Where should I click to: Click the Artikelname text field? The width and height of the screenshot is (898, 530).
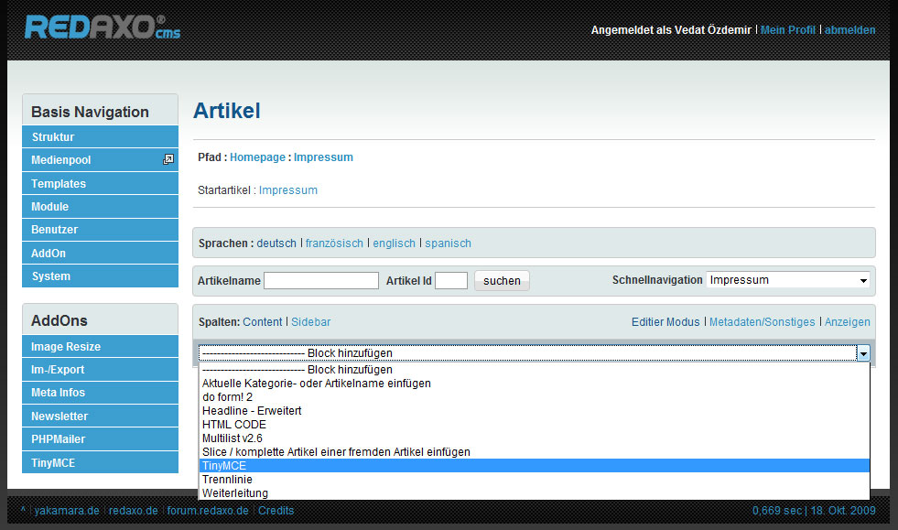320,281
